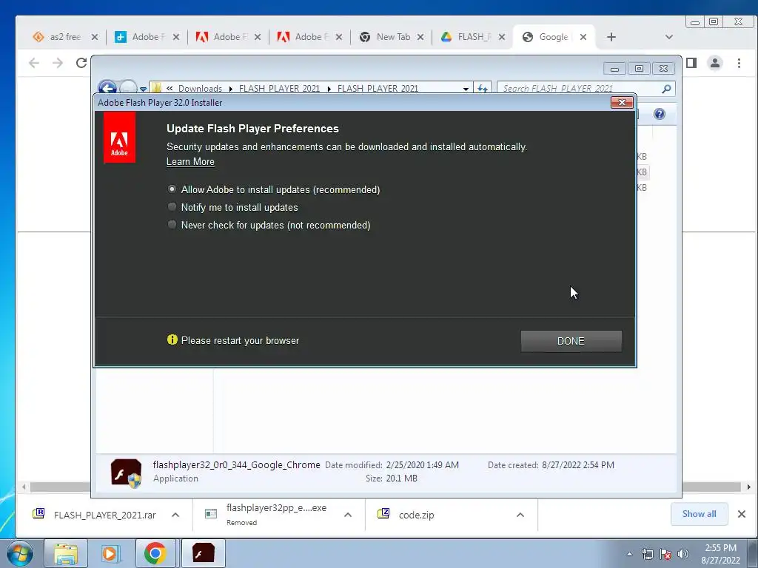Image resolution: width=758 pixels, height=568 pixels.
Task: Close the Chrome downloads bar
Action: click(x=742, y=514)
